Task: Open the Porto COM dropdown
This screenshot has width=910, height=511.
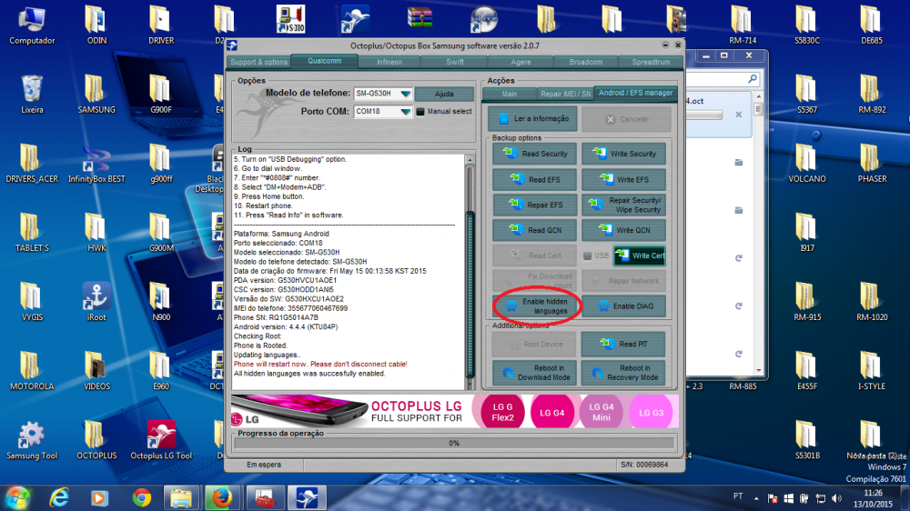Action: [x=405, y=111]
